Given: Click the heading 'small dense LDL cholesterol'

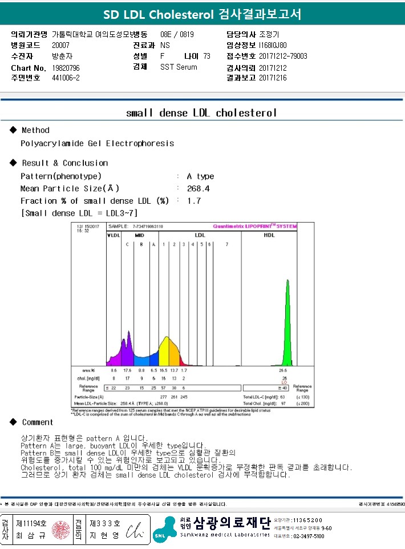Looking at the screenshot, I should pyautogui.click(x=201, y=113).
